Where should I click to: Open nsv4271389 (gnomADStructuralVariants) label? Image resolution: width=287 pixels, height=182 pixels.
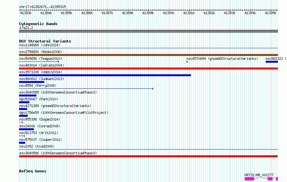(55, 106)
